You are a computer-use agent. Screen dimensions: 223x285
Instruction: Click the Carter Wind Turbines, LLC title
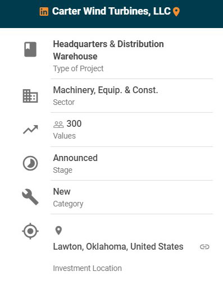click(x=111, y=11)
